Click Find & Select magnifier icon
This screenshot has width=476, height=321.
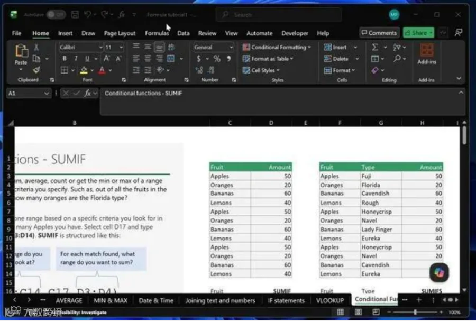[397, 59]
